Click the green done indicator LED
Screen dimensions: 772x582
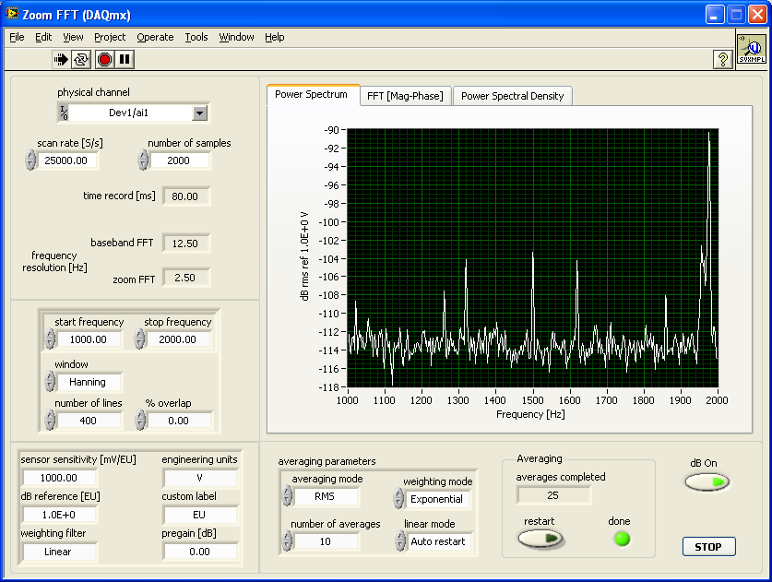pos(622,539)
